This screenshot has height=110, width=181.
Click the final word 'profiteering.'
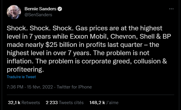25,70
